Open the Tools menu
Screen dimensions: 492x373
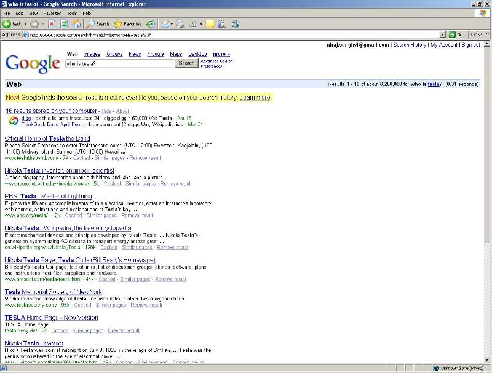(72, 13)
